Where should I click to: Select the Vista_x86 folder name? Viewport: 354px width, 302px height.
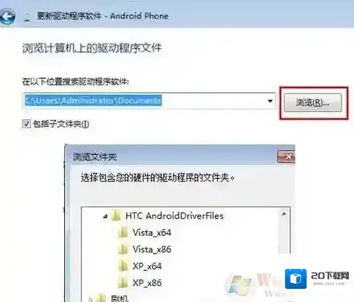pyautogui.click(x=152, y=249)
